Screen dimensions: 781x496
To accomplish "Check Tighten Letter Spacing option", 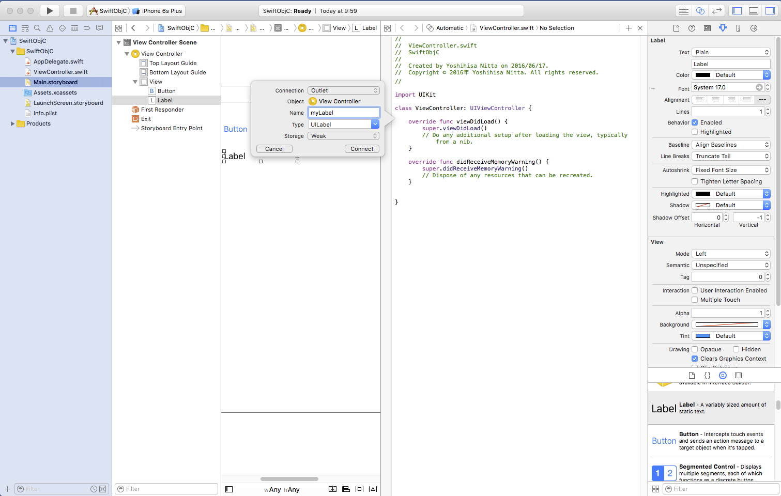I will pyautogui.click(x=695, y=181).
